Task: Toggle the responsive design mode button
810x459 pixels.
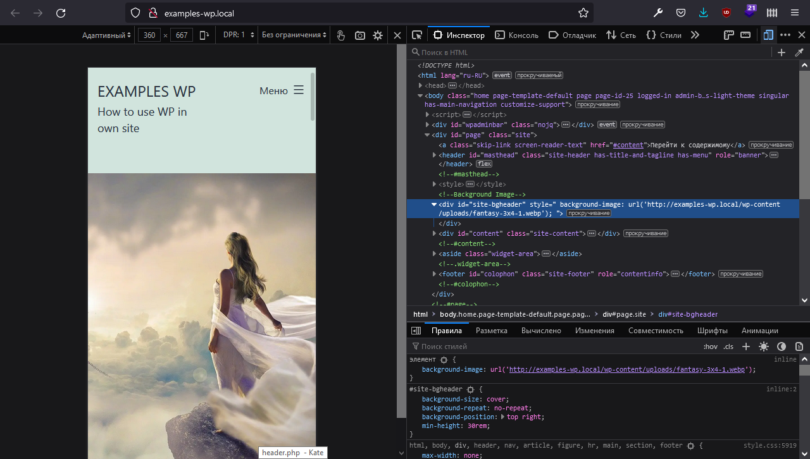Action: pyautogui.click(x=768, y=35)
